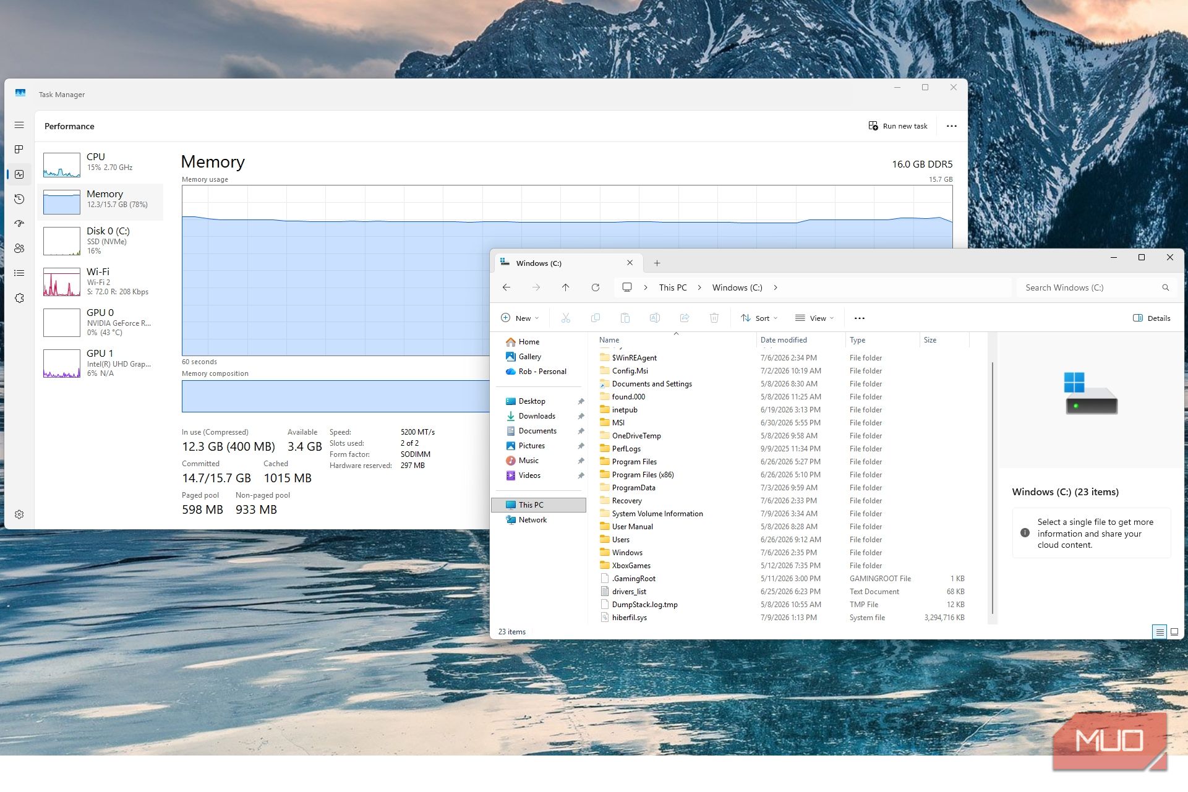Expand chevron between This PC and Windows (C:)

[x=699, y=287]
